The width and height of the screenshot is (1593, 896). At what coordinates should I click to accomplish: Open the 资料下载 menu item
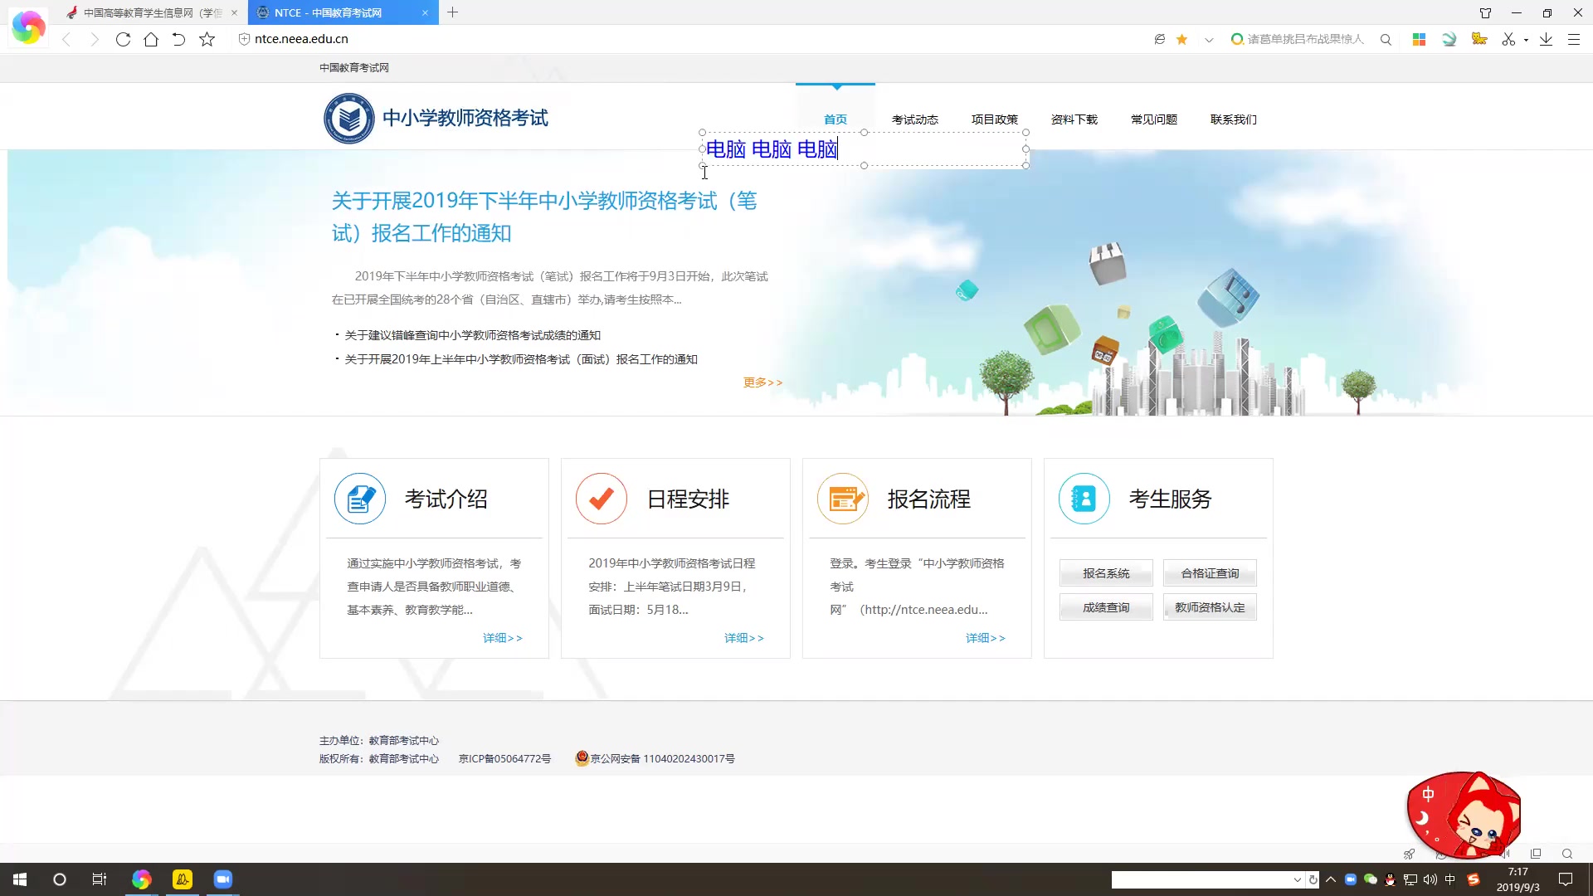(x=1074, y=119)
